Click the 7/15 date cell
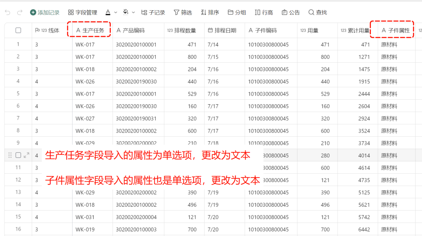 click(x=225, y=57)
